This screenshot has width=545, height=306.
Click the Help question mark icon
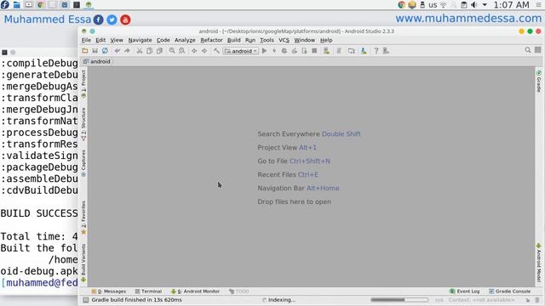pyautogui.click(x=376, y=51)
